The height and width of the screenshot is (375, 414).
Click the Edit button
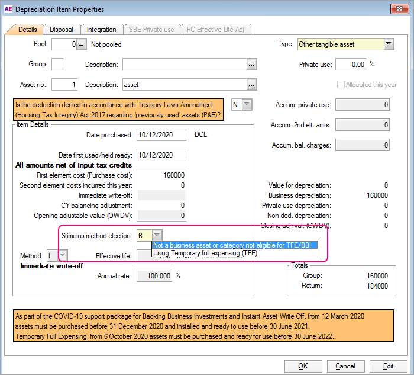(x=388, y=366)
